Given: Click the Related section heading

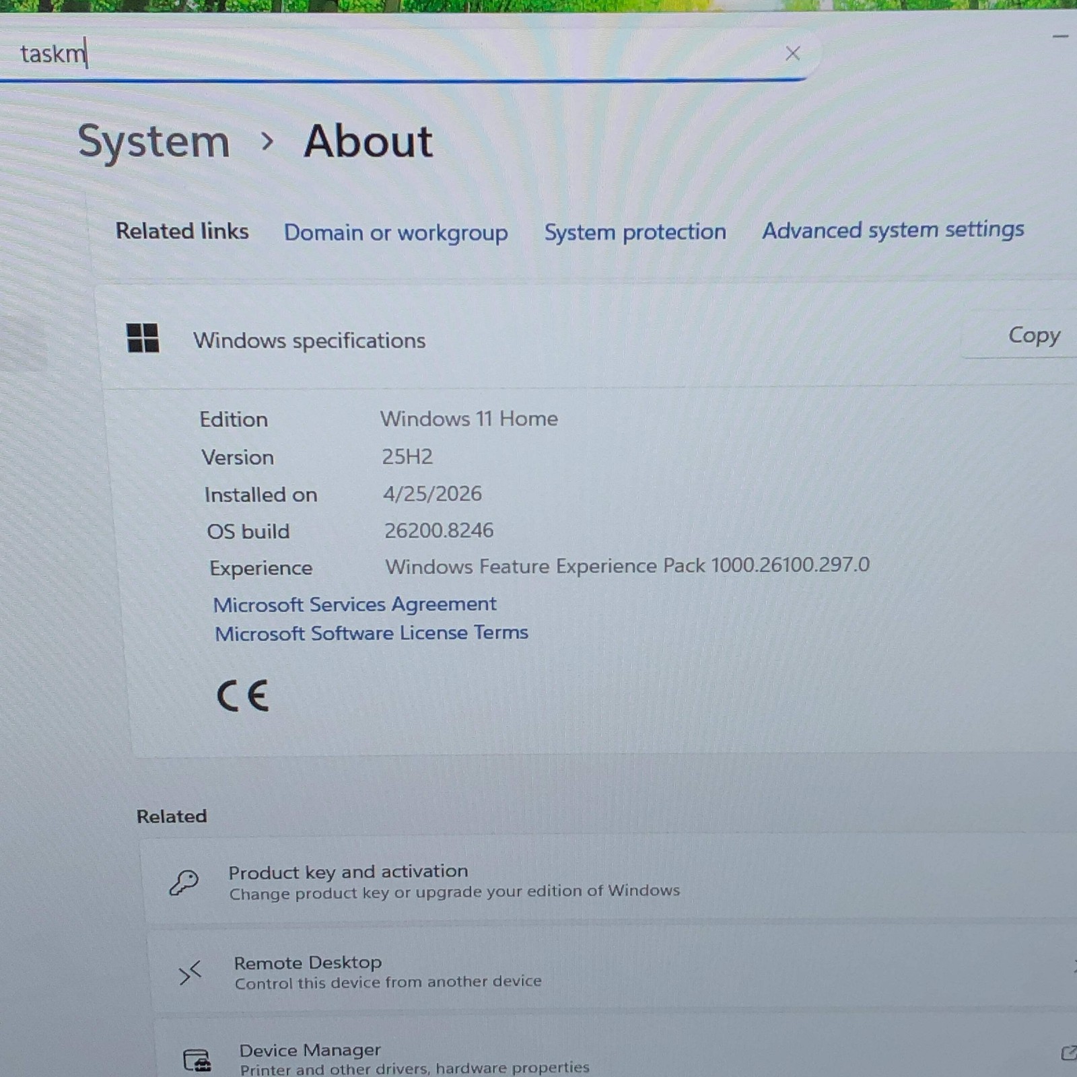Looking at the screenshot, I should pos(172,816).
